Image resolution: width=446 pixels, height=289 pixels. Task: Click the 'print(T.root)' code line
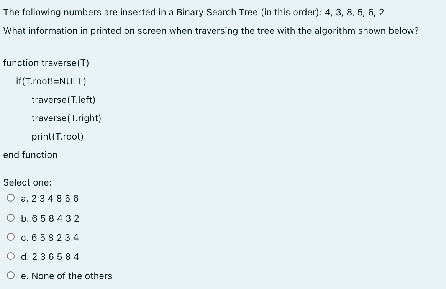[57, 136]
